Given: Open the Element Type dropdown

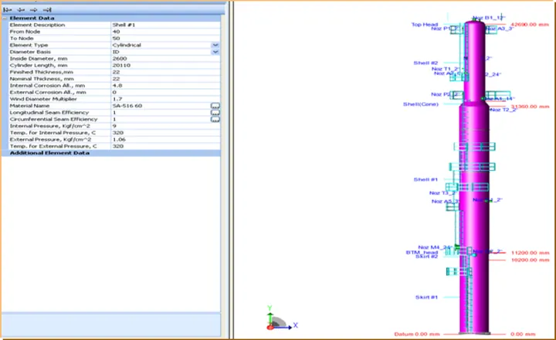Looking at the screenshot, I should (x=215, y=45).
